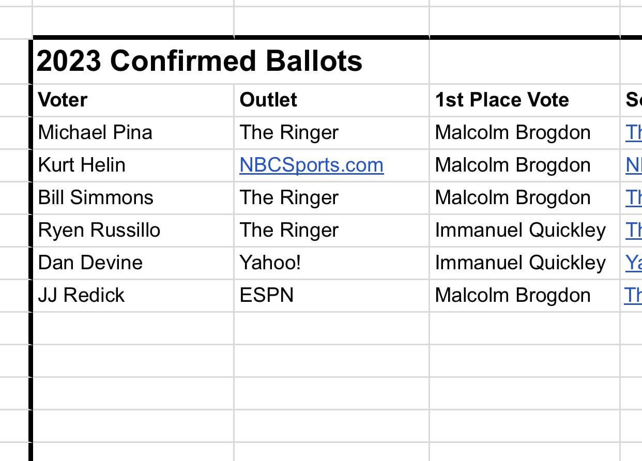
Task: Open the source link in Michael Pina's row
Action: pyautogui.click(x=634, y=133)
